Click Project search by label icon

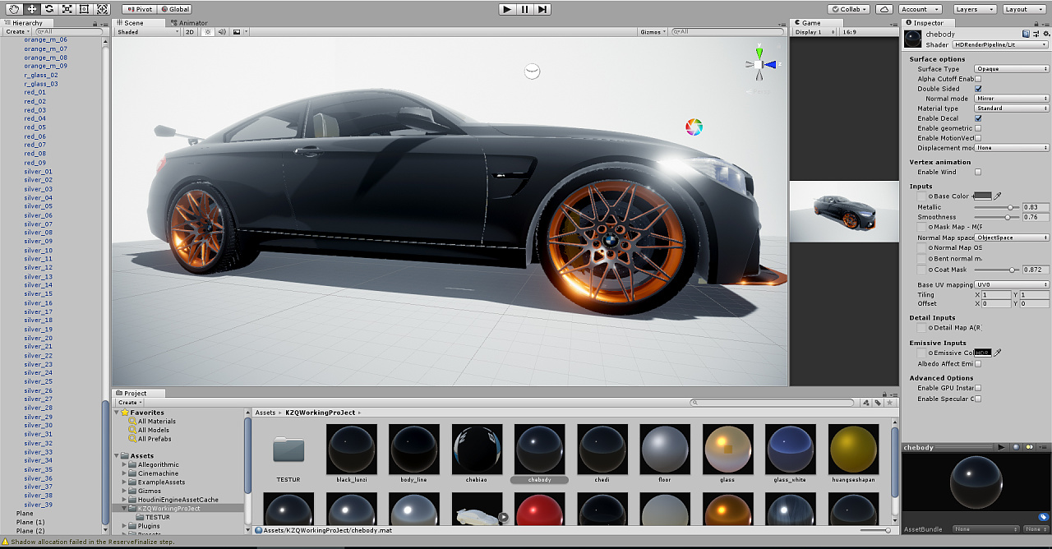point(878,403)
